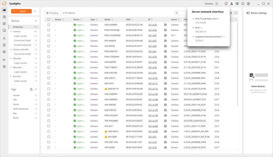Open the notifications bell
Viewport: 273px width, 157px height.
click(226, 4)
